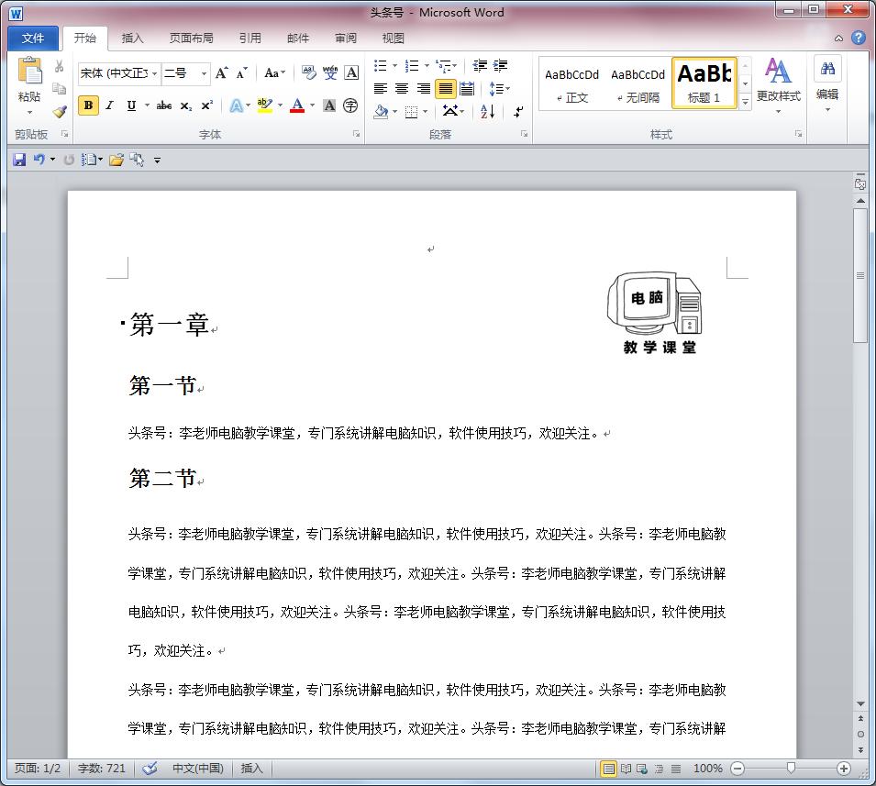Viewport: 876px width, 786px height.
Task: Toggle show/hide paragraph marks
Action: click(x=519, y=111)
